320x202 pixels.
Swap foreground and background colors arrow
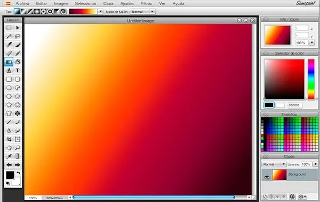pos(18,173)
